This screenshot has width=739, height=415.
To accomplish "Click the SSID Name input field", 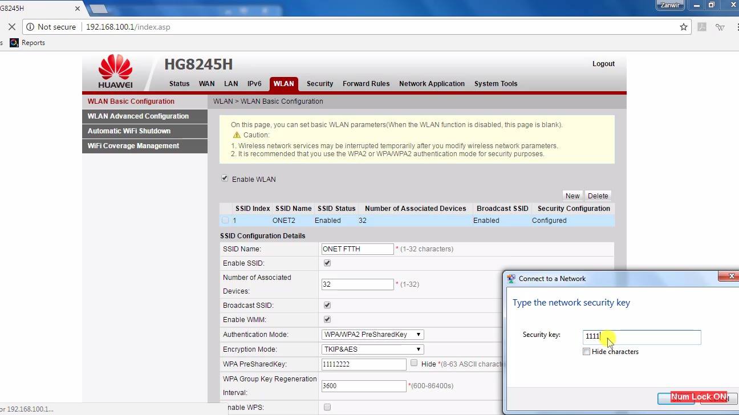I will point(358,249).
